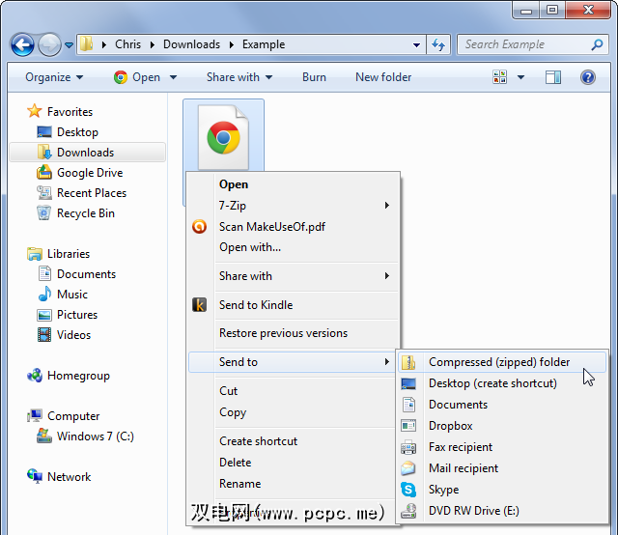The height and width of the screenshot is (535, 618).
Task: Open the view options dropdown arrow
Action: [520, 77]
